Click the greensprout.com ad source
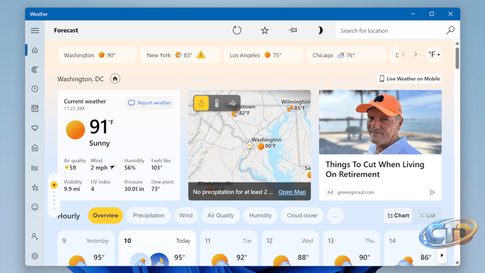 tap(356, 192)
